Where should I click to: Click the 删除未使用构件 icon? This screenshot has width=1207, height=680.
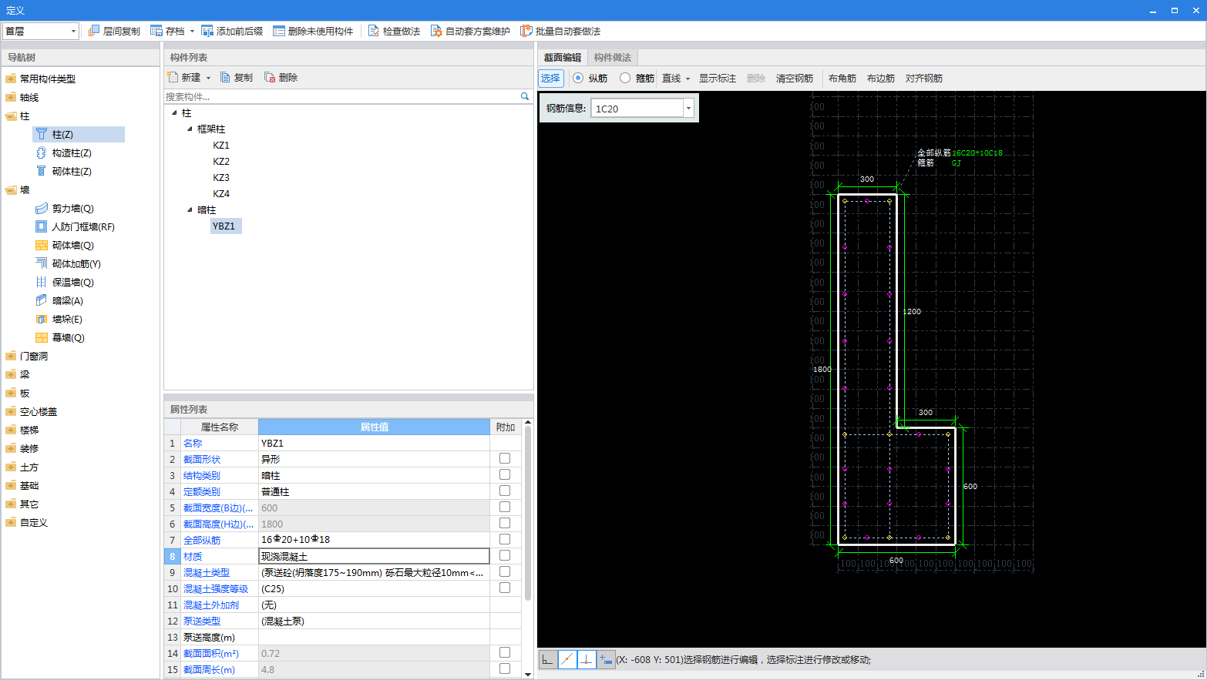coord(279,31)
